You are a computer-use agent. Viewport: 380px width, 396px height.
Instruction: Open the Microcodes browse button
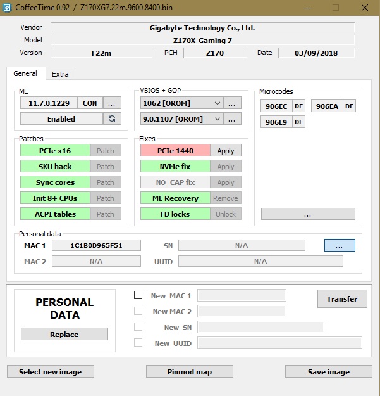coord(308,214)
